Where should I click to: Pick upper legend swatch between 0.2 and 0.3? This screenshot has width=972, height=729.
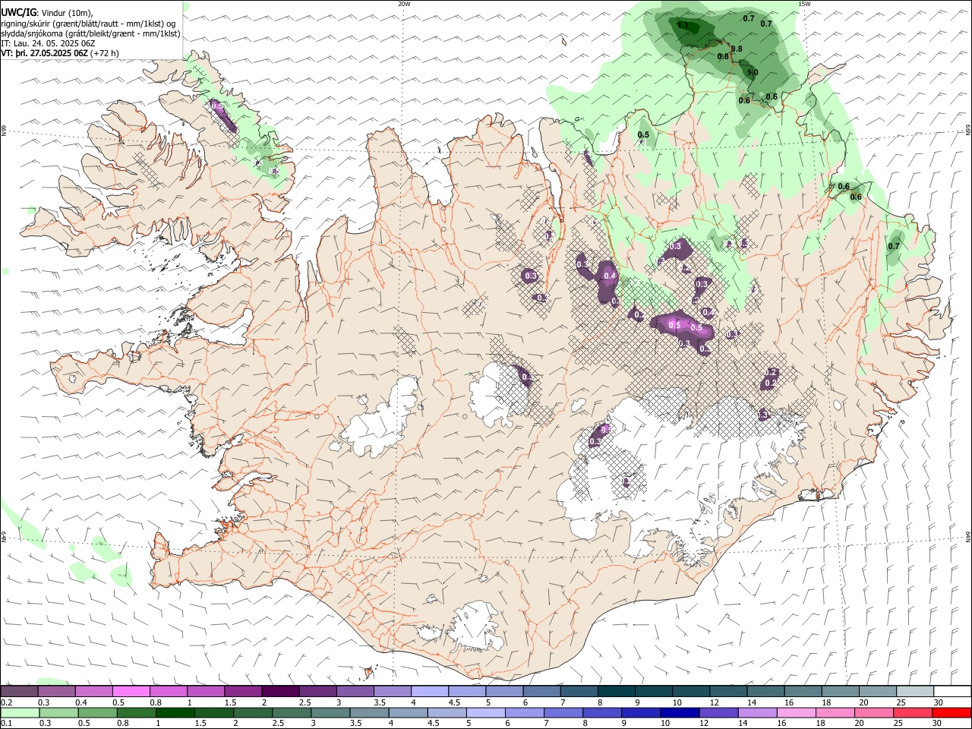19,692
